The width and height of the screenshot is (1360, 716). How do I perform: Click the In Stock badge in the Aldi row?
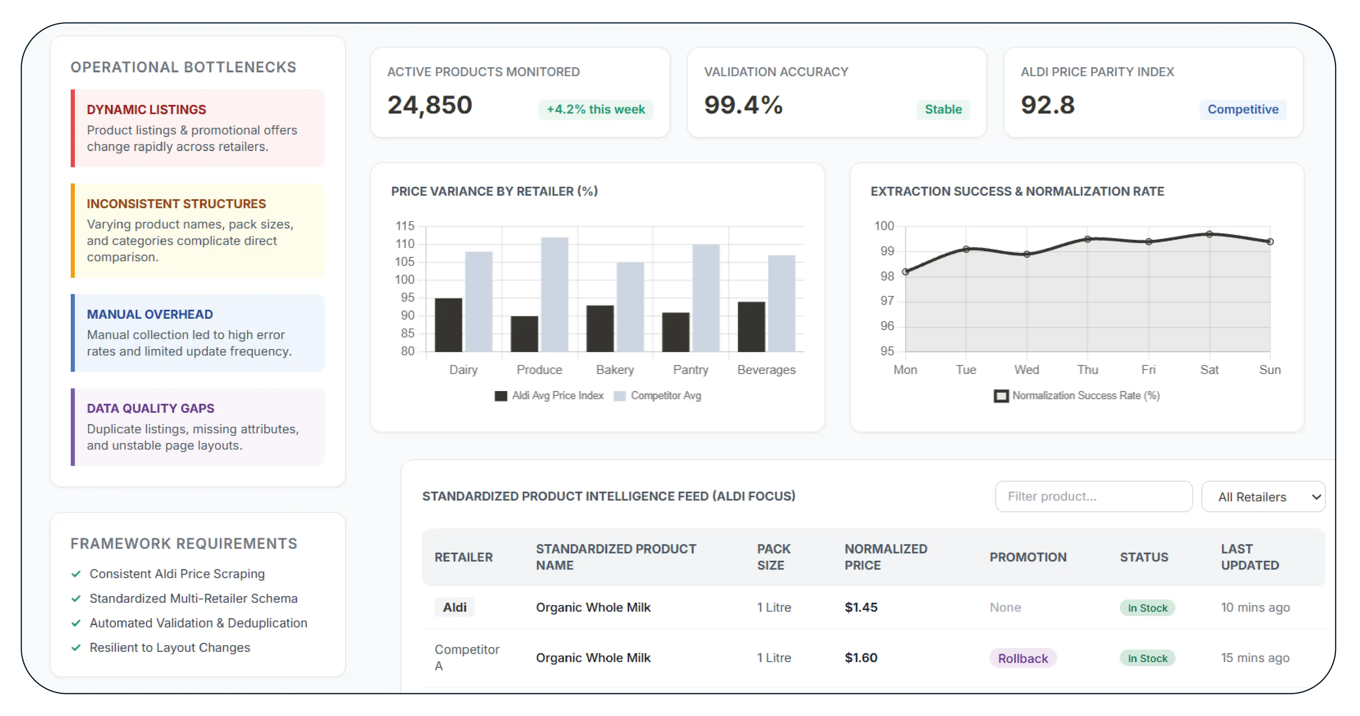point(1147,608)
